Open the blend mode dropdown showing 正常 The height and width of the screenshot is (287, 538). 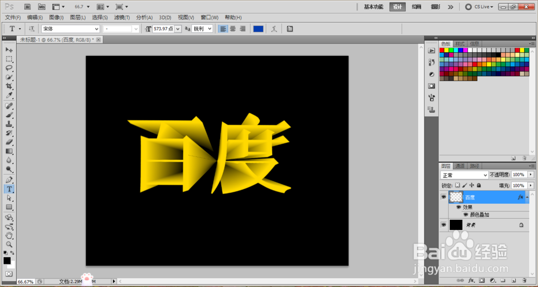tap(464, 175)
